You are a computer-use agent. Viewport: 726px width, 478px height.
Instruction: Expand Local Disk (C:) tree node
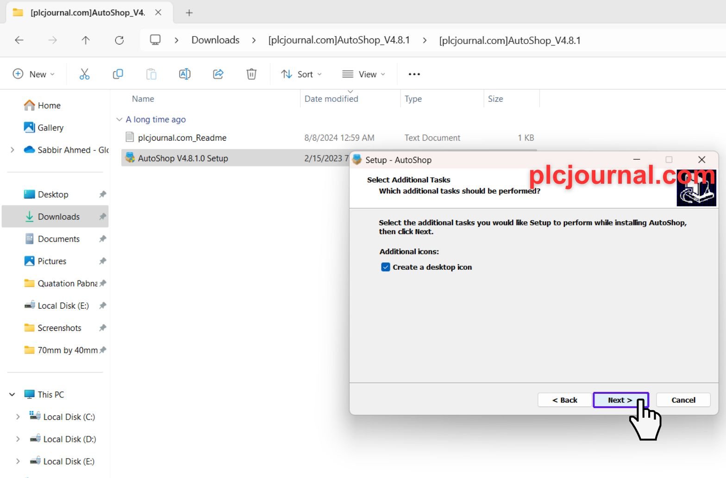18,416
